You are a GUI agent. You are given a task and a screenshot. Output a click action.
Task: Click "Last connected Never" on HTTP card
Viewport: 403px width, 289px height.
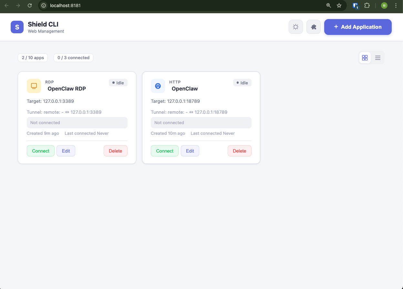(212, 133)
